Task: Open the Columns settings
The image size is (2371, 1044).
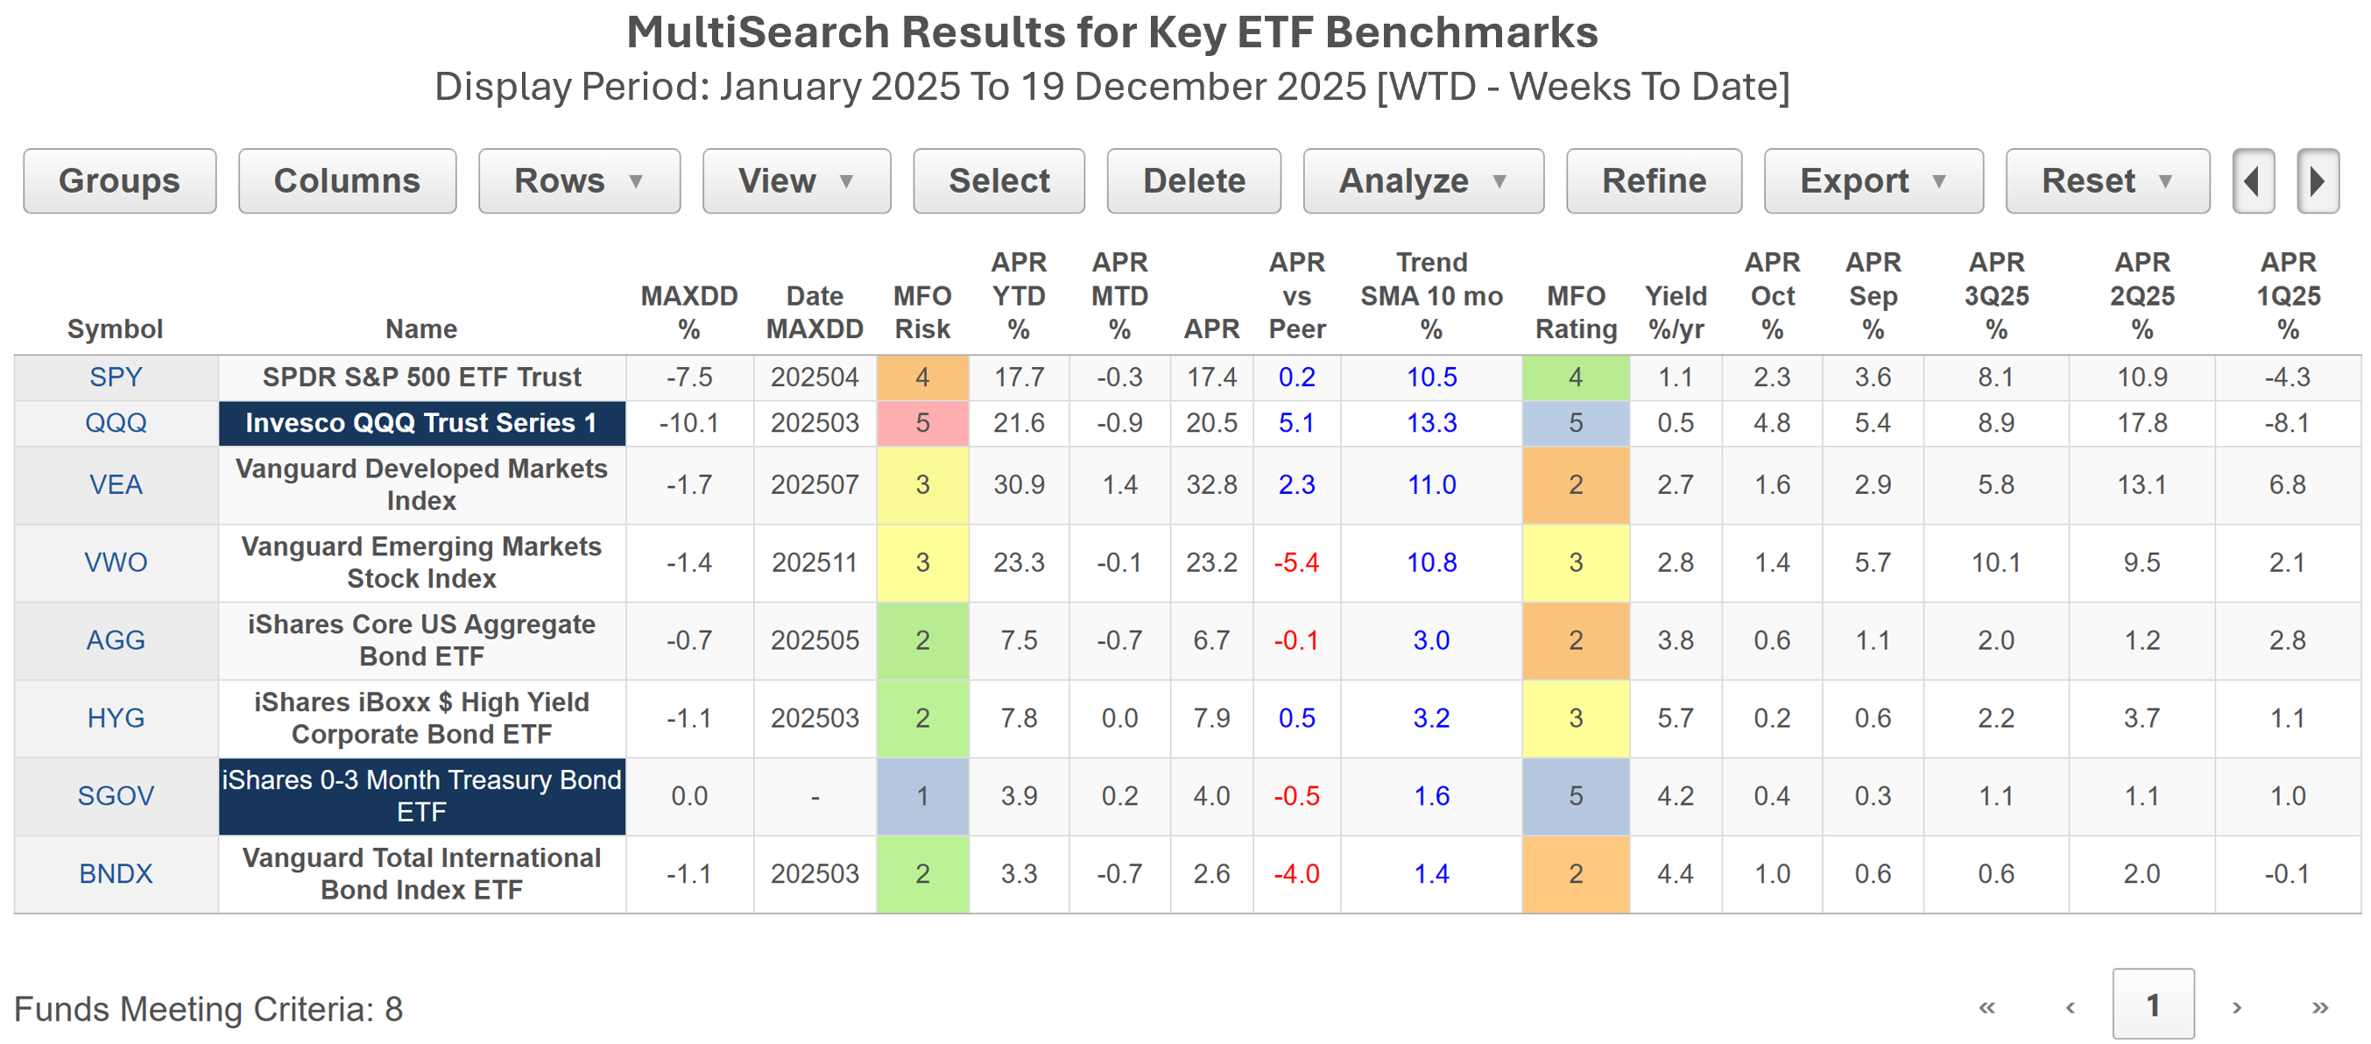Action: tap(347, 181)
